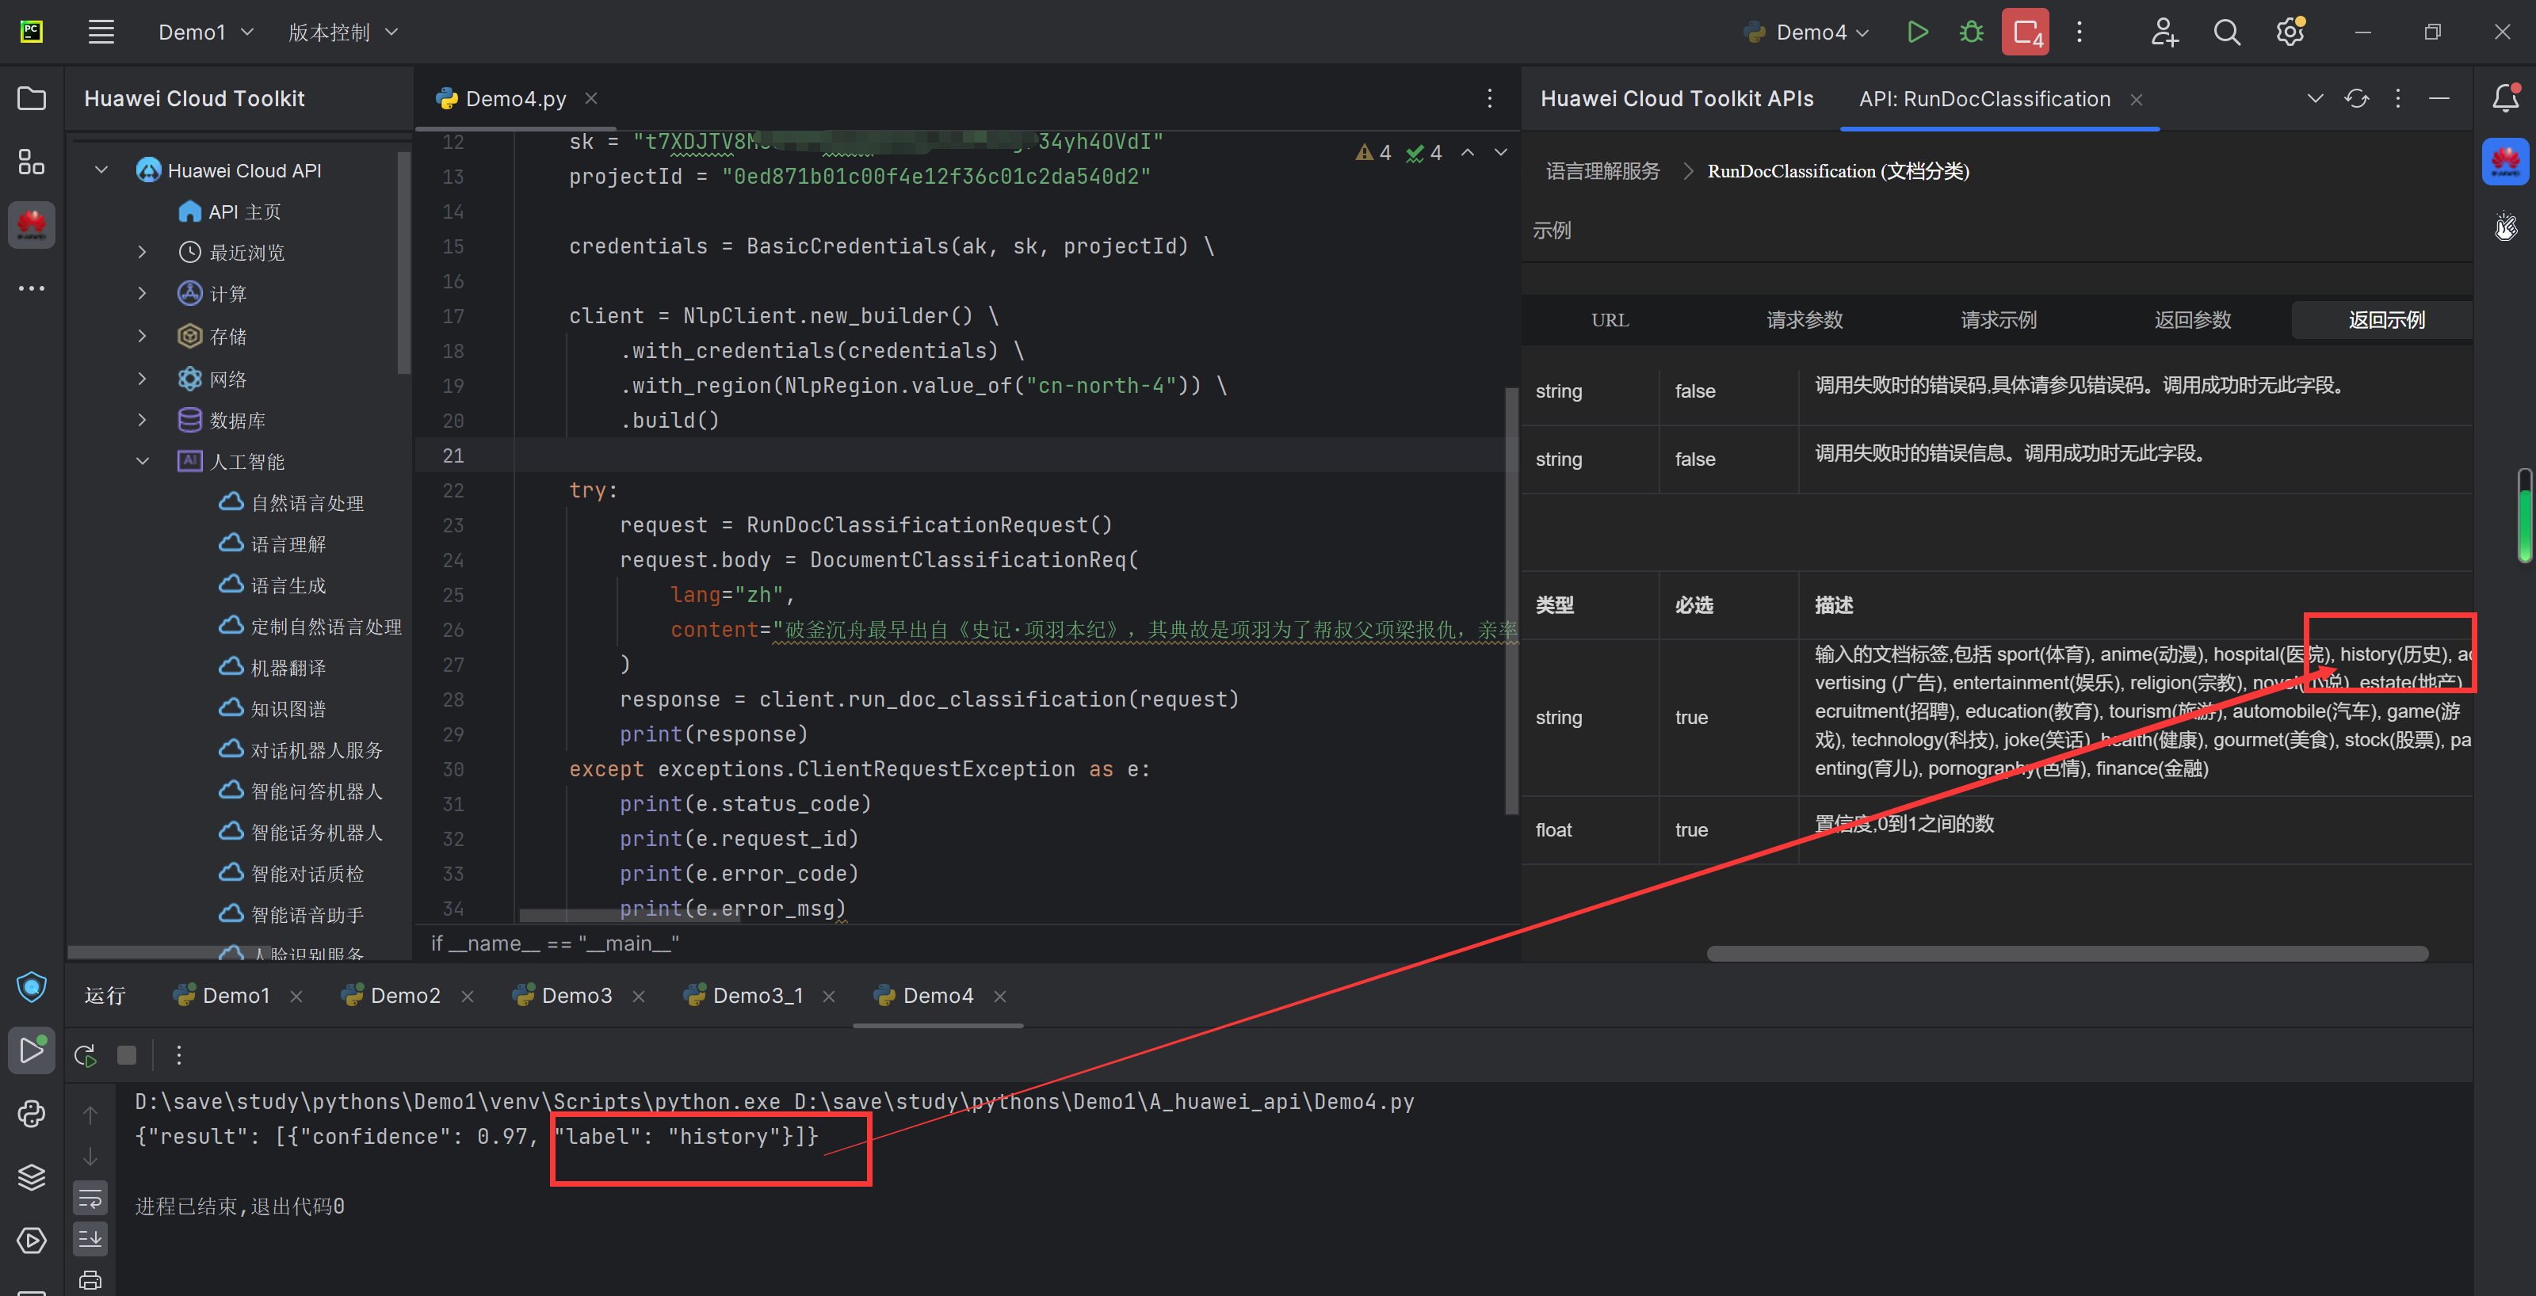2536x1296 pixels.
Task: Open the security shield tool window icon
Action: pos(32,986)
